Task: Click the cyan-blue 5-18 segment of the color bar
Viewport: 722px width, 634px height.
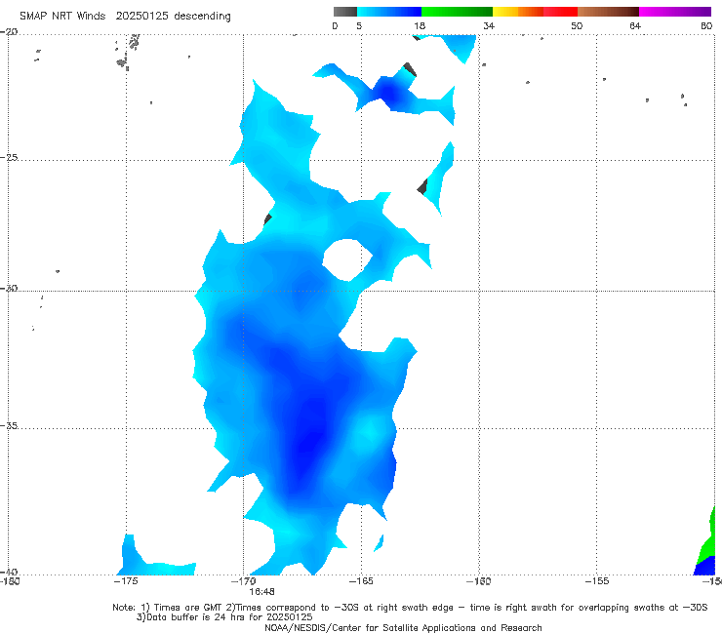Action: 389,12
